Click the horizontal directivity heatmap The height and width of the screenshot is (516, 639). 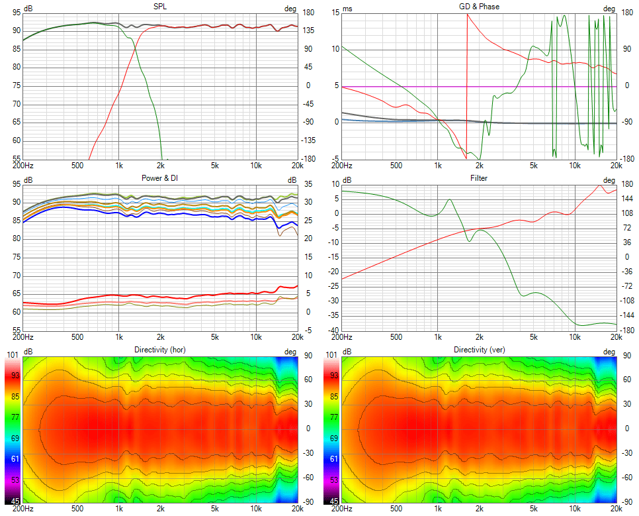coord(160,429)
